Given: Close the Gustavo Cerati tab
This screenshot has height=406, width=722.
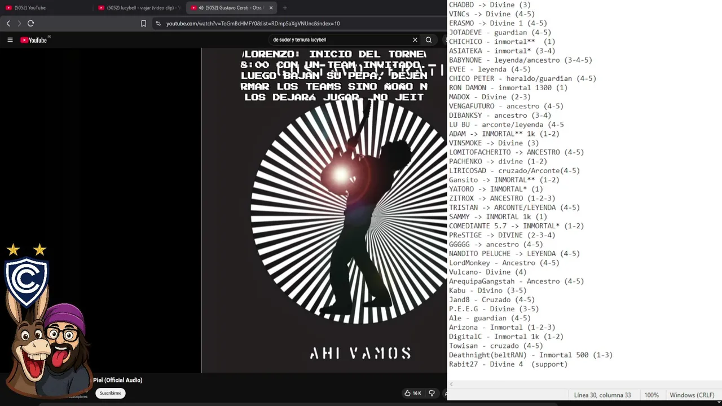Looking at the screenshot, I should (271, 7).
